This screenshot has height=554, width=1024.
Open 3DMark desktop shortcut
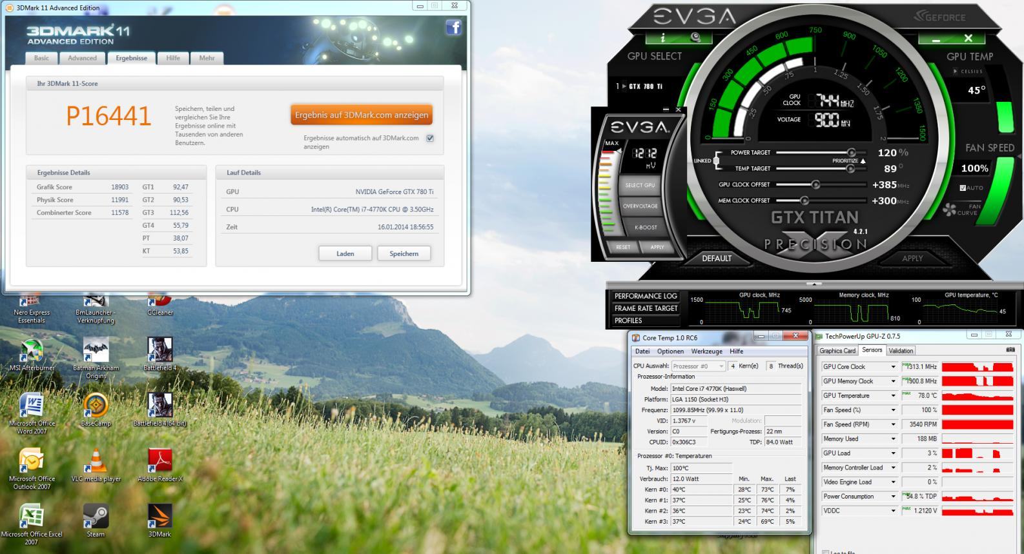pyautogui.click(x=159, y=521)
